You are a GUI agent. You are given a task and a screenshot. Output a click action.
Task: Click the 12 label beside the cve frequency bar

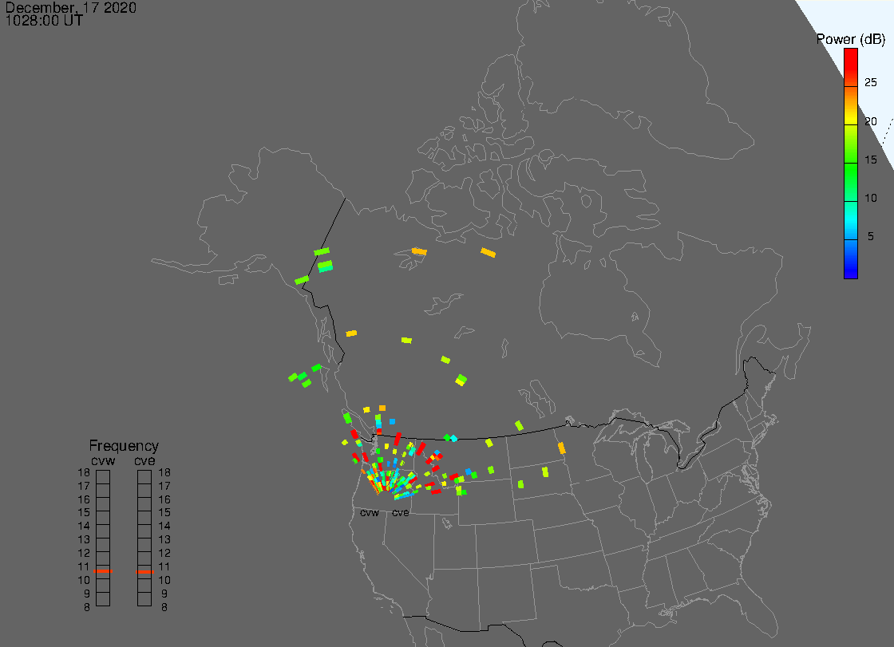(164, 553)
